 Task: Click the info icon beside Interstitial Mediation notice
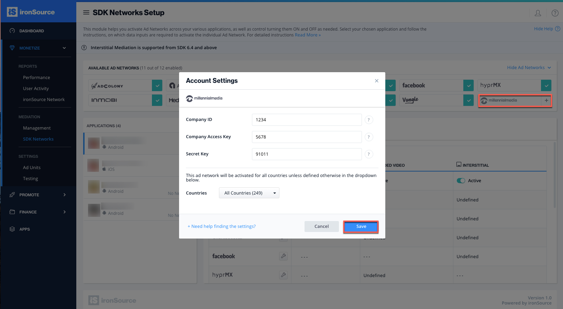tap(84, 48)
